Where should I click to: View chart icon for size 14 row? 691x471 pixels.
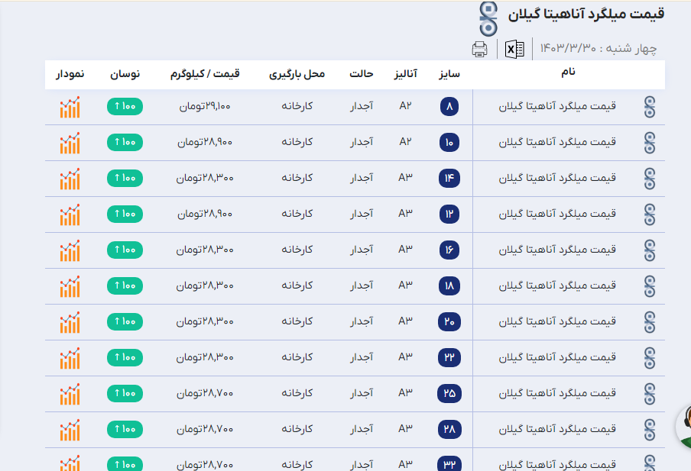pyautogui.click(x=70, y=179)
